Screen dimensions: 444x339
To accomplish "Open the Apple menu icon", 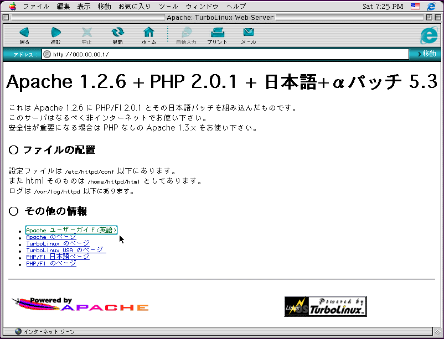I will coord(13,6).
